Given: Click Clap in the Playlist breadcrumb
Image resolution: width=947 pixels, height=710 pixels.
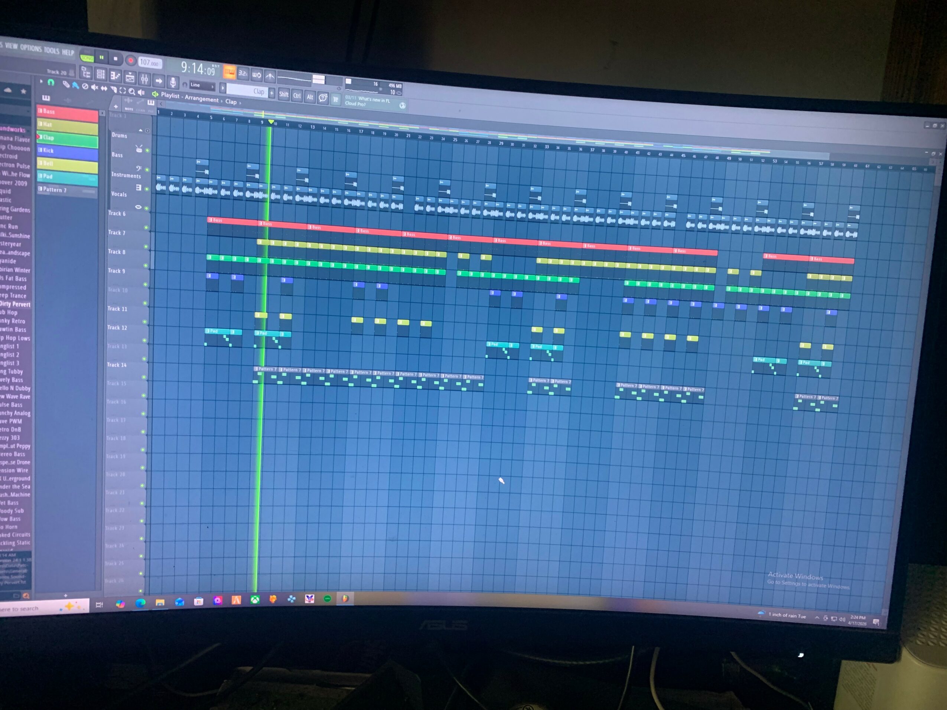Looking at the screenshot, I should [231, 102].
